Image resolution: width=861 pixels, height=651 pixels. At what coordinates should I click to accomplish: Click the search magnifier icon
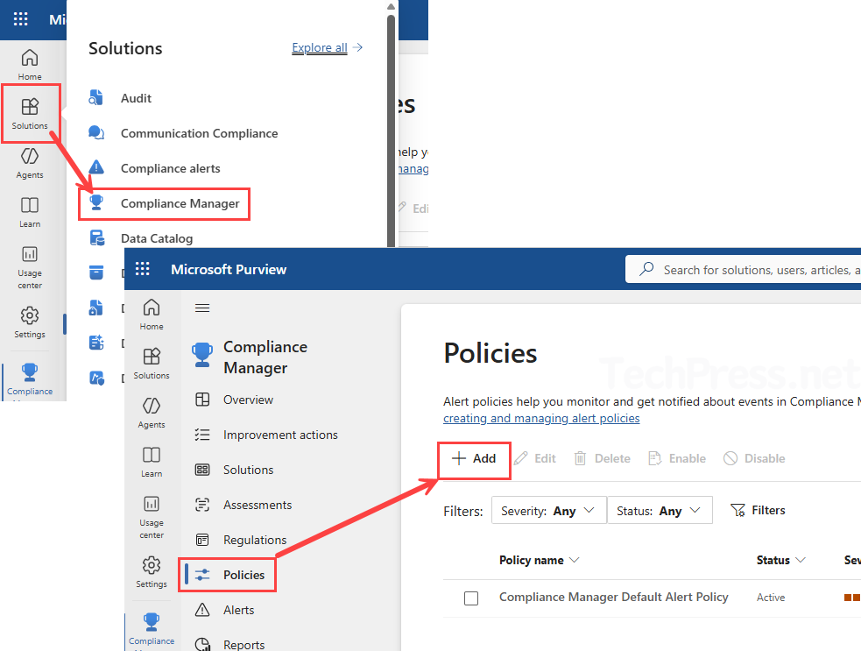tap(647, 269)
